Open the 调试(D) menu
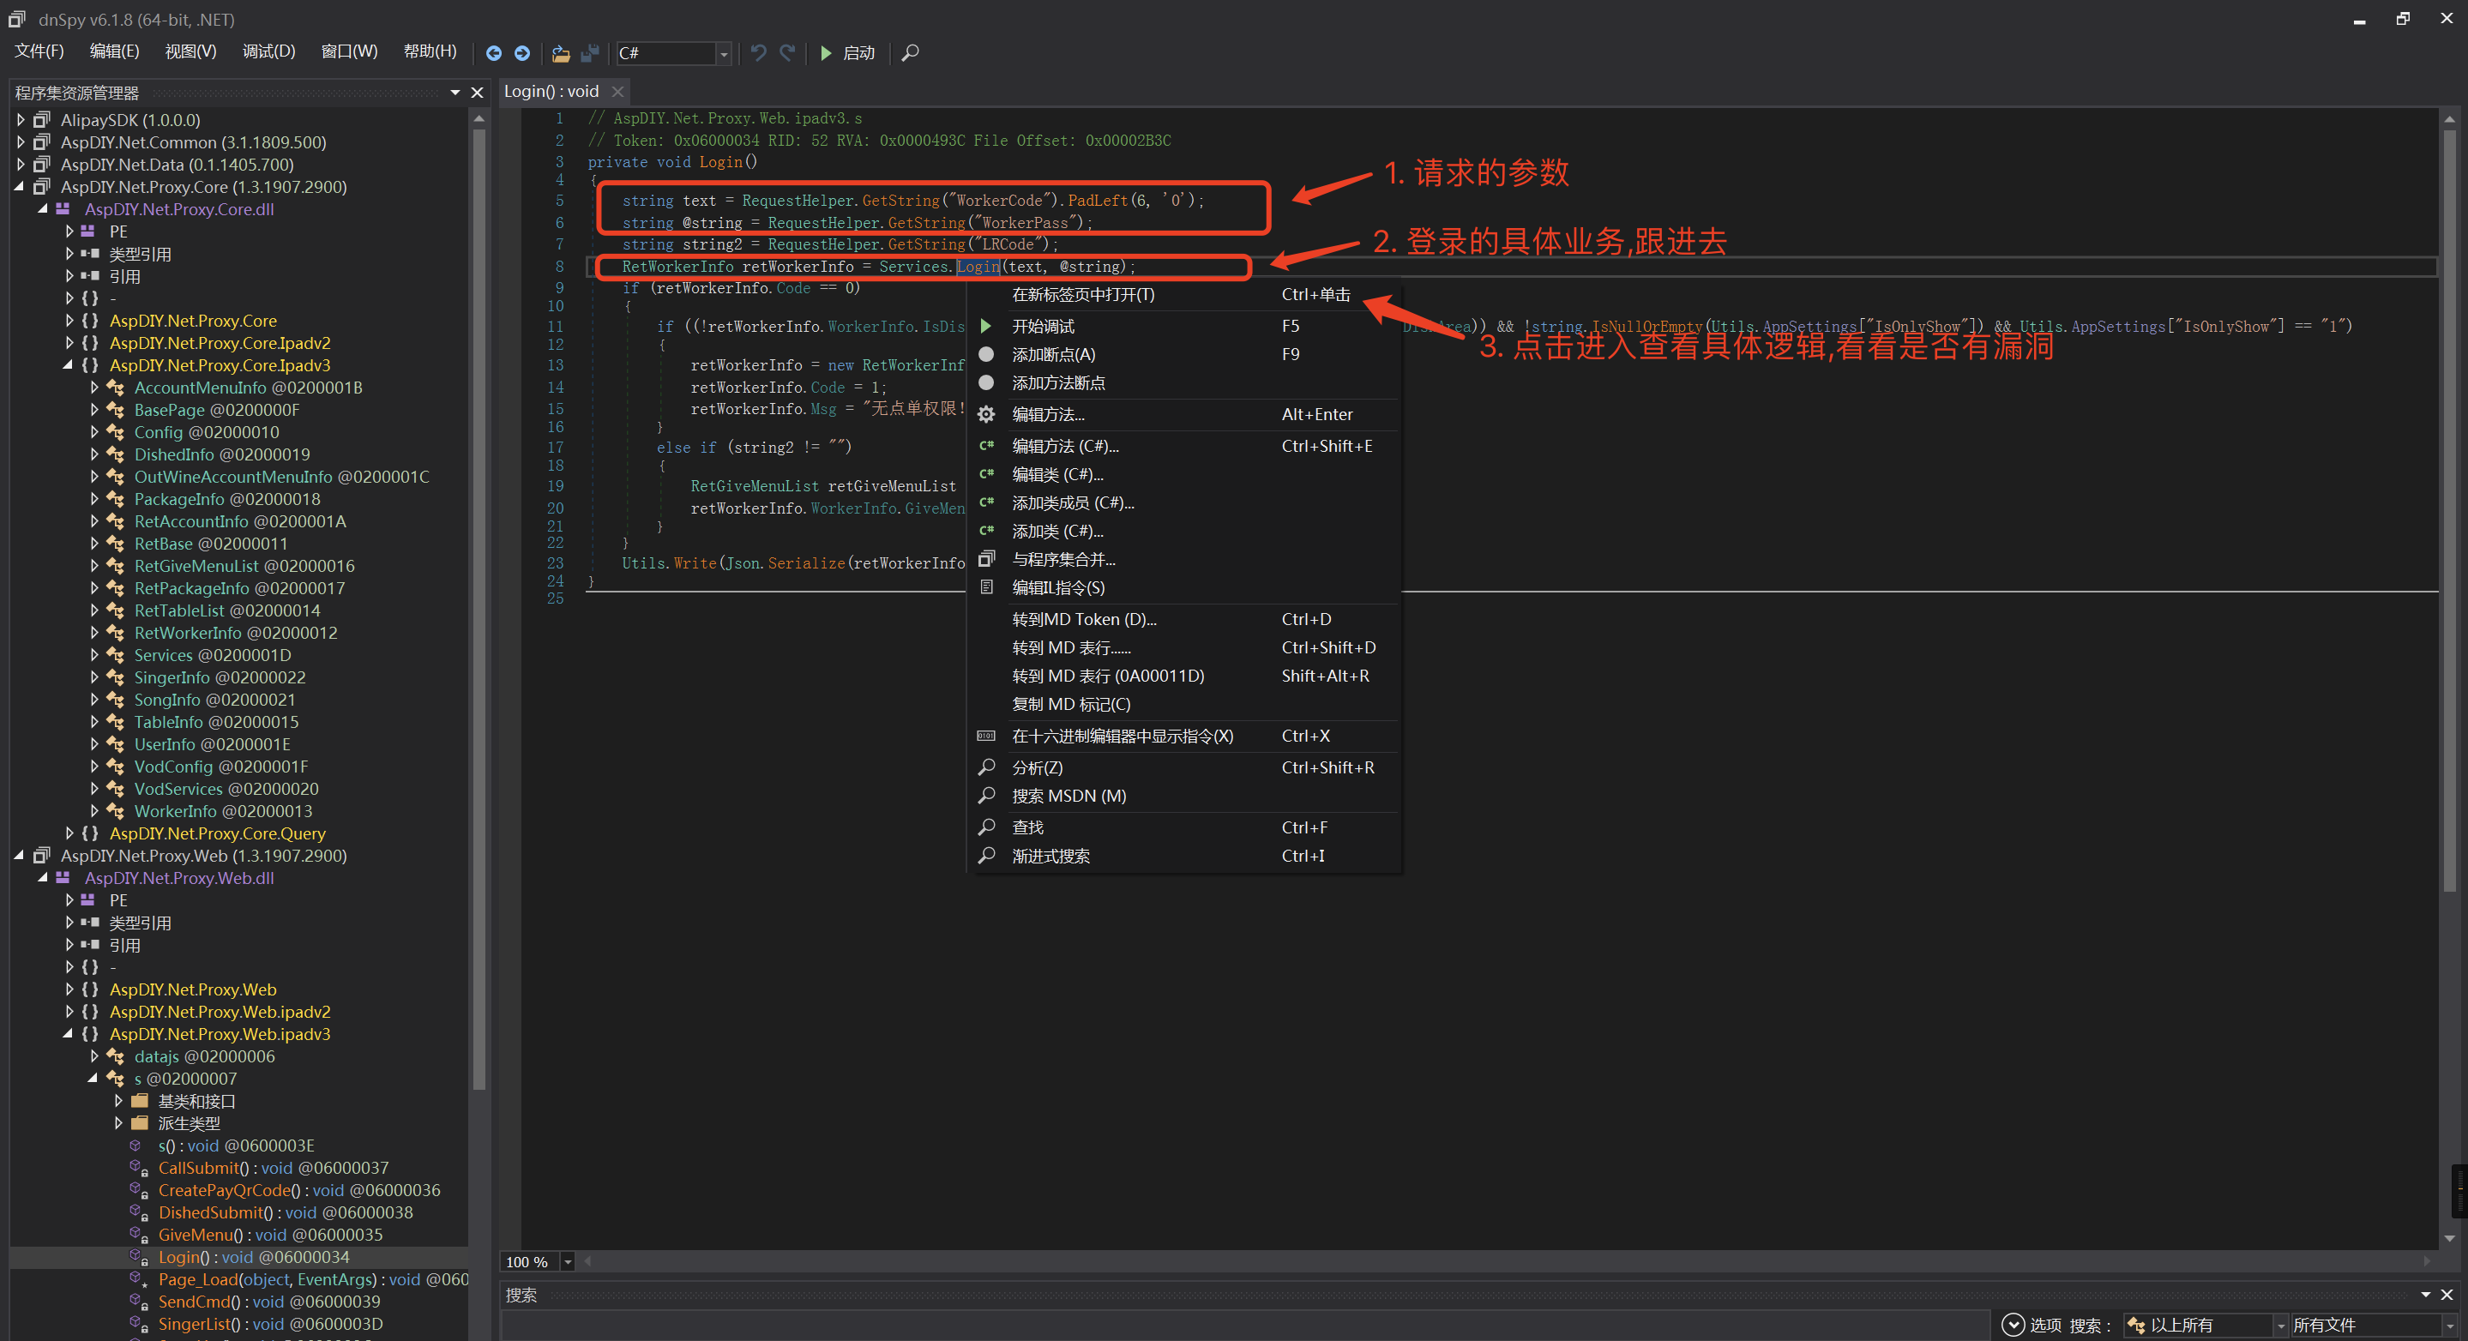The width and height of the screenshot is (2468, 1341). 268,51
